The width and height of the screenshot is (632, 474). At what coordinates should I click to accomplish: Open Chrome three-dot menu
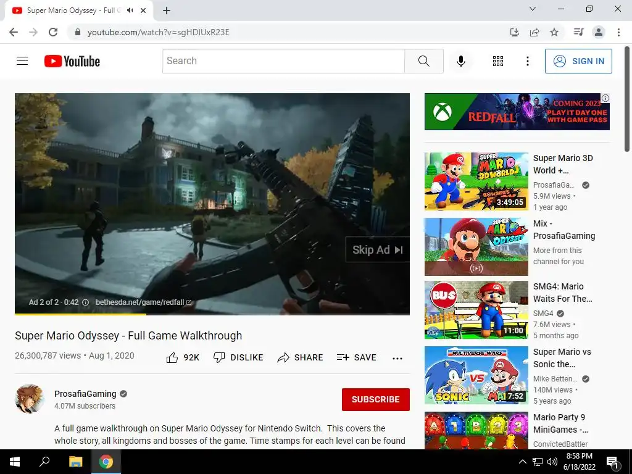[618, 32]
